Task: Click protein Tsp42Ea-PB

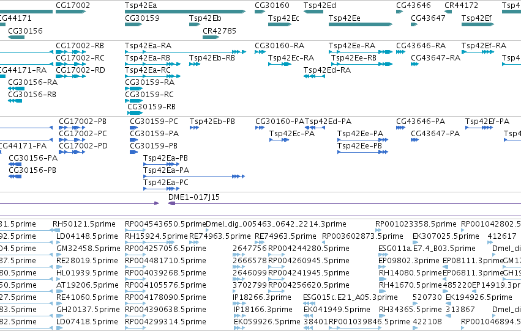Action: [165, 158]
